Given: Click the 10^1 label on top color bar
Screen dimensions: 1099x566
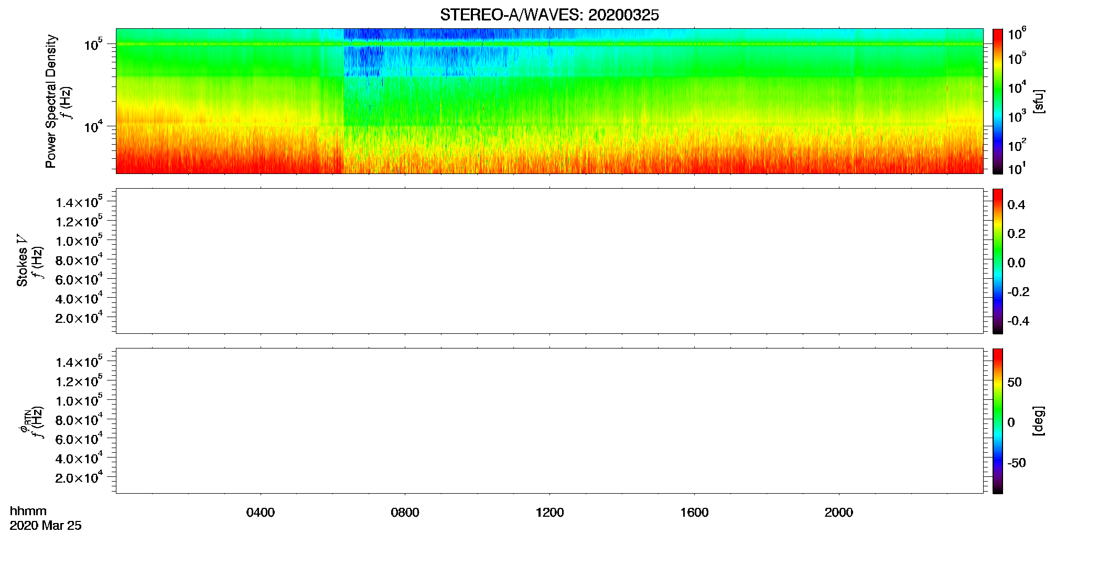Looking at the screenshot, I should click(1017, 168).
